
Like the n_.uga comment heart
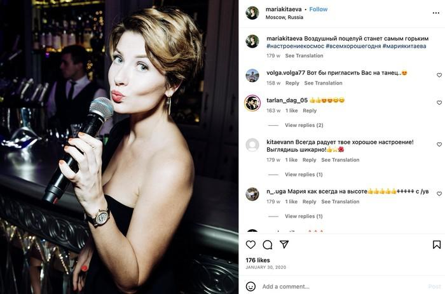click(439, 194)
